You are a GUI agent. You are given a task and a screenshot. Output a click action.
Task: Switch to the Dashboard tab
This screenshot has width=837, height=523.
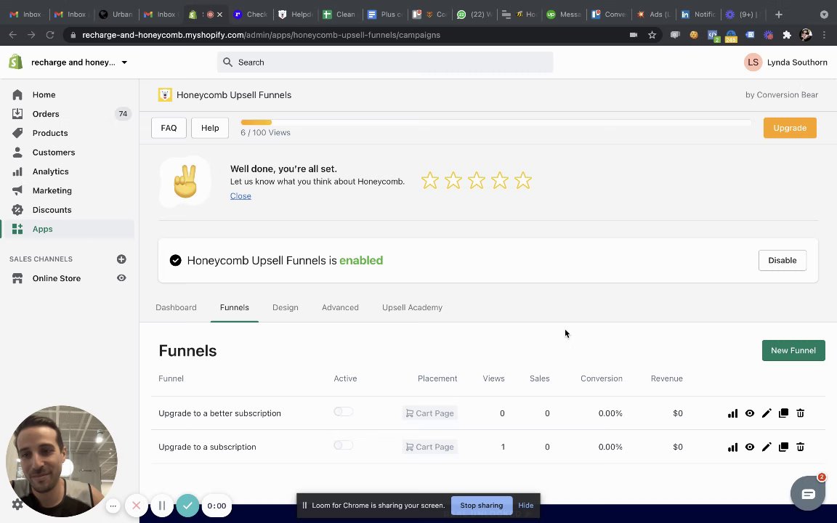(176, 307)
